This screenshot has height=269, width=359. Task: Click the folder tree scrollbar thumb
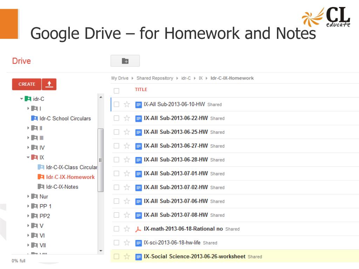[100, 160]
